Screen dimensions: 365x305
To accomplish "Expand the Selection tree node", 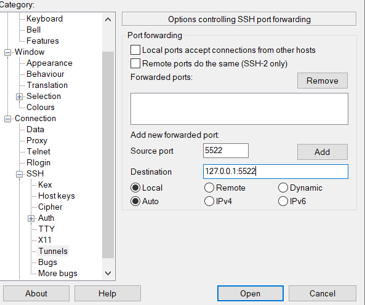I will (x=19, y=97).
